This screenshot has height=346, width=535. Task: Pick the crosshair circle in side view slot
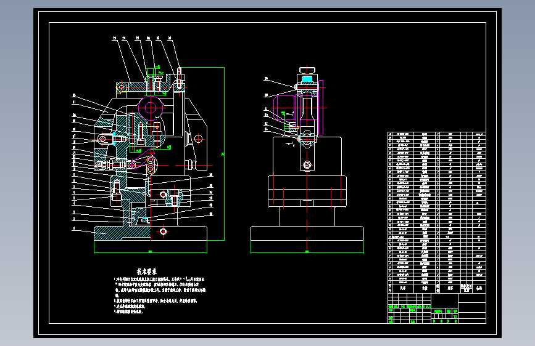[x=307, y=165]
